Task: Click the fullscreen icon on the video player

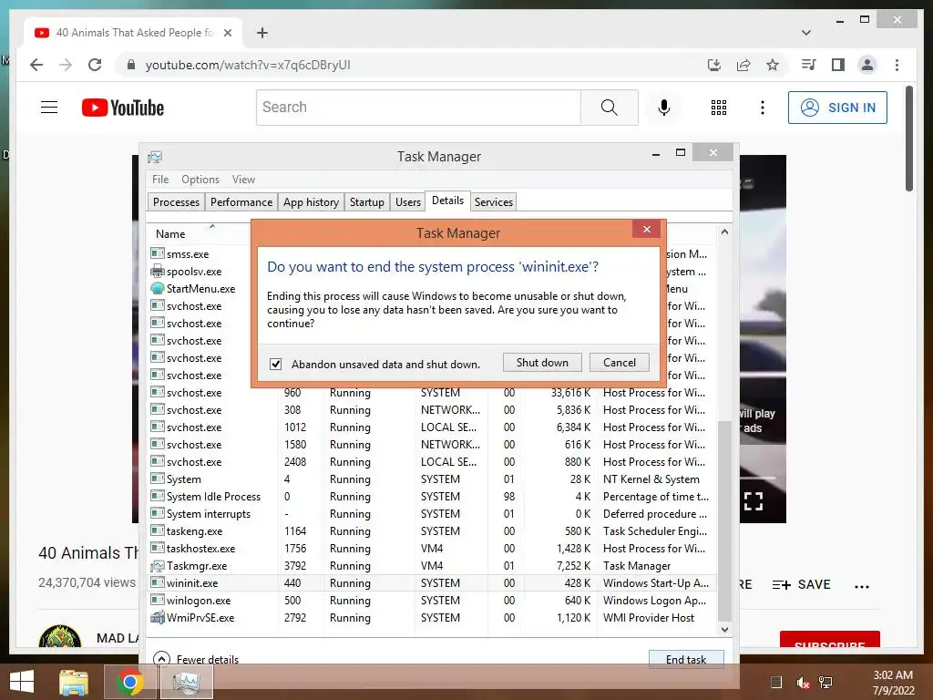Action: pyautogui.click(x=754, y=501)
